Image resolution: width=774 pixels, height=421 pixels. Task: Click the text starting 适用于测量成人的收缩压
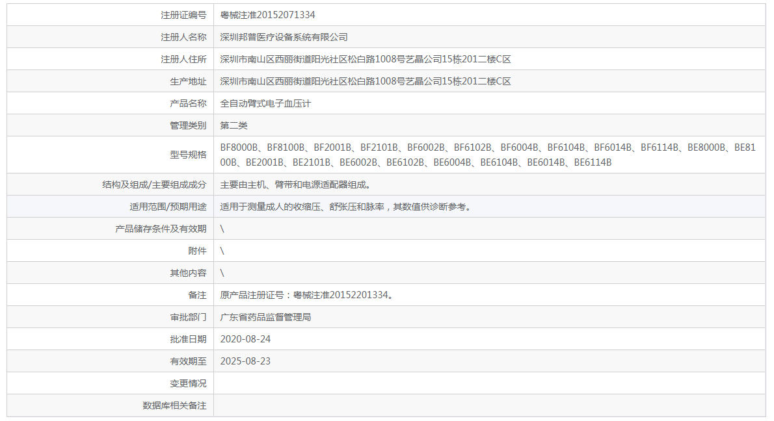point(347,207)
